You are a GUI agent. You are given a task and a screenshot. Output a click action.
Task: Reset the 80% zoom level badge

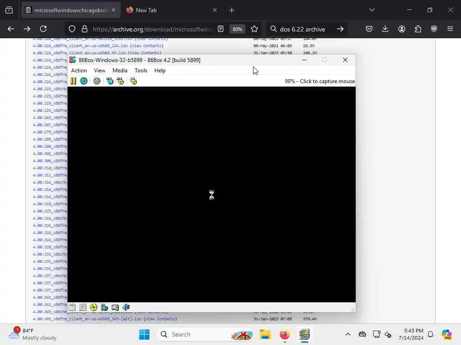[x=237, y=29]
